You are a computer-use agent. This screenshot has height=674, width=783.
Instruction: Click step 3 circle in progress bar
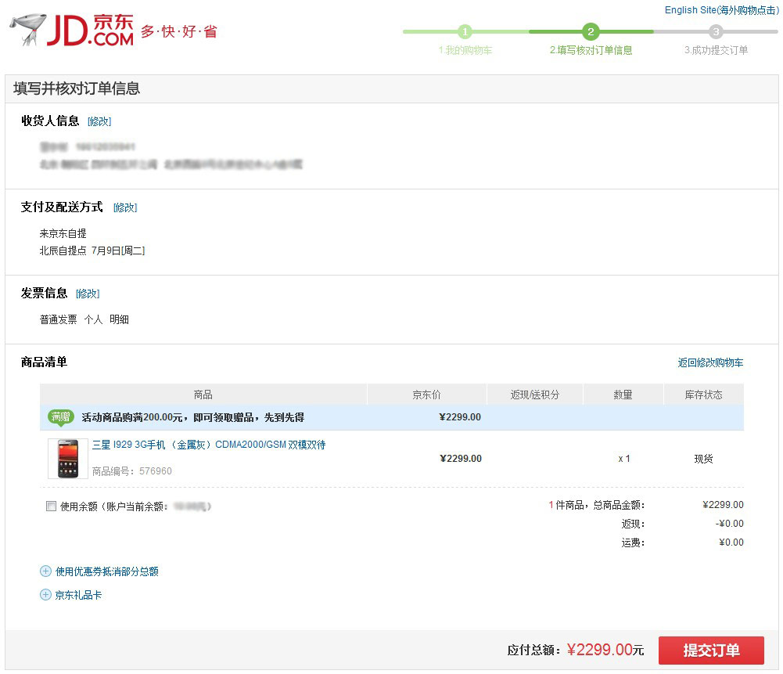point(716,32)
